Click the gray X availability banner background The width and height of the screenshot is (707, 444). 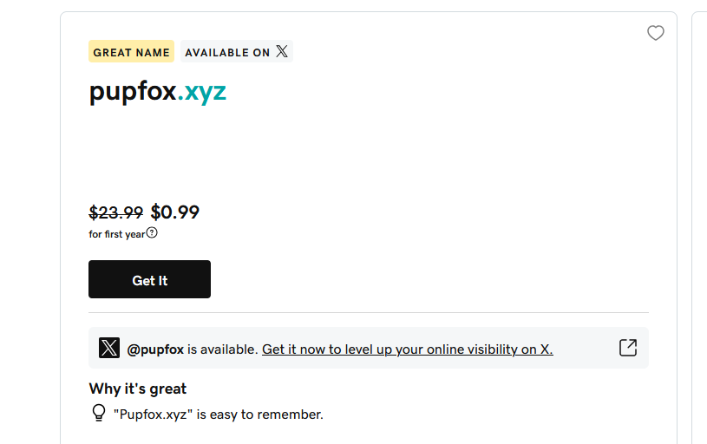369,348
